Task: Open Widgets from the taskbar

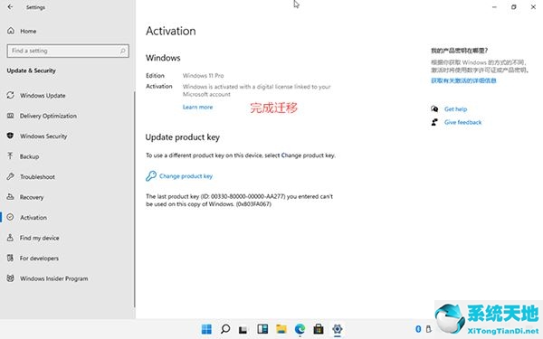Action: [262, 329]
